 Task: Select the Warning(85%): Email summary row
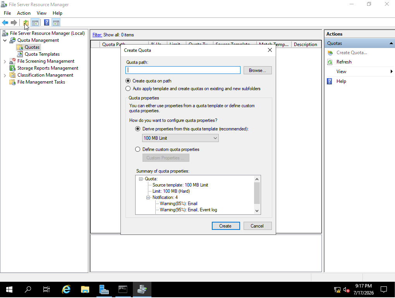[x=179, y=204]
